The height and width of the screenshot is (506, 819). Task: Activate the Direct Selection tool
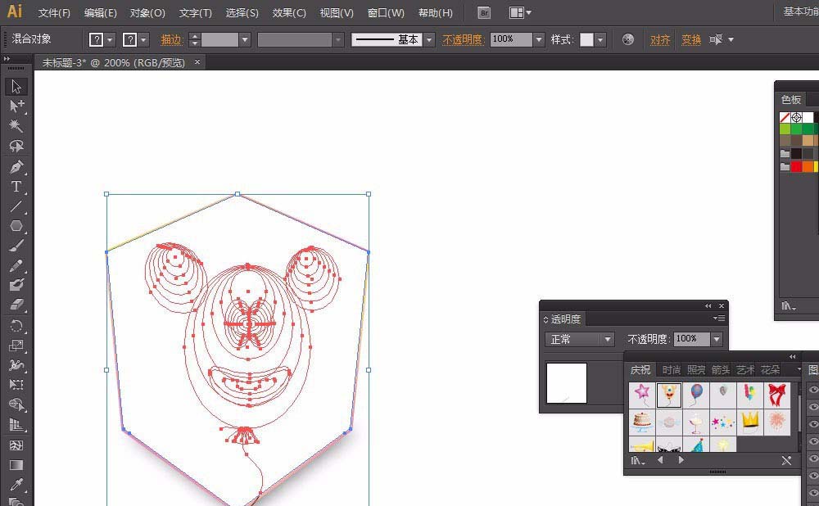point(16,106)
